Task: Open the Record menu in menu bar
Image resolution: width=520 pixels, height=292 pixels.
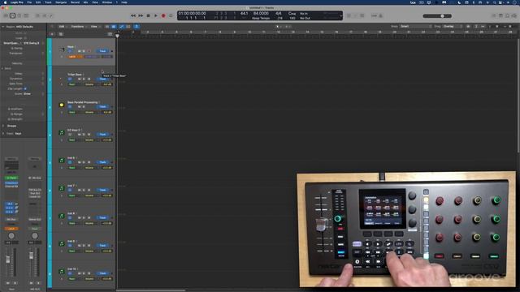Action: click(75, 2)
